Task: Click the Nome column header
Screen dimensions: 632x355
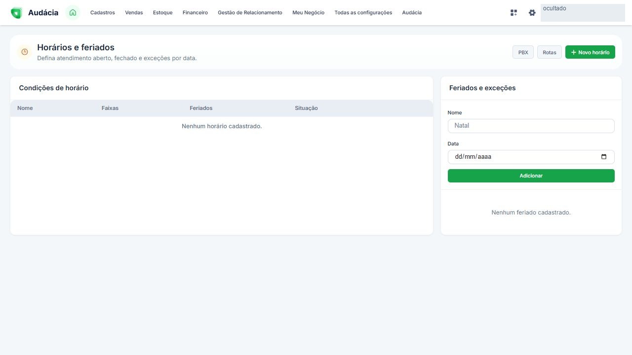Action: (x=25, y=108)
